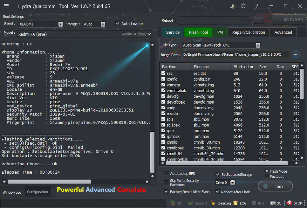Click the log horizontal scrollbar thumb

pyautogui.click(x=49, y=182)
